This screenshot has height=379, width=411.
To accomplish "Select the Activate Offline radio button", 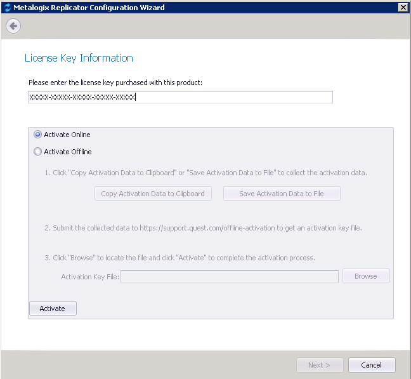I will (38, 152).
